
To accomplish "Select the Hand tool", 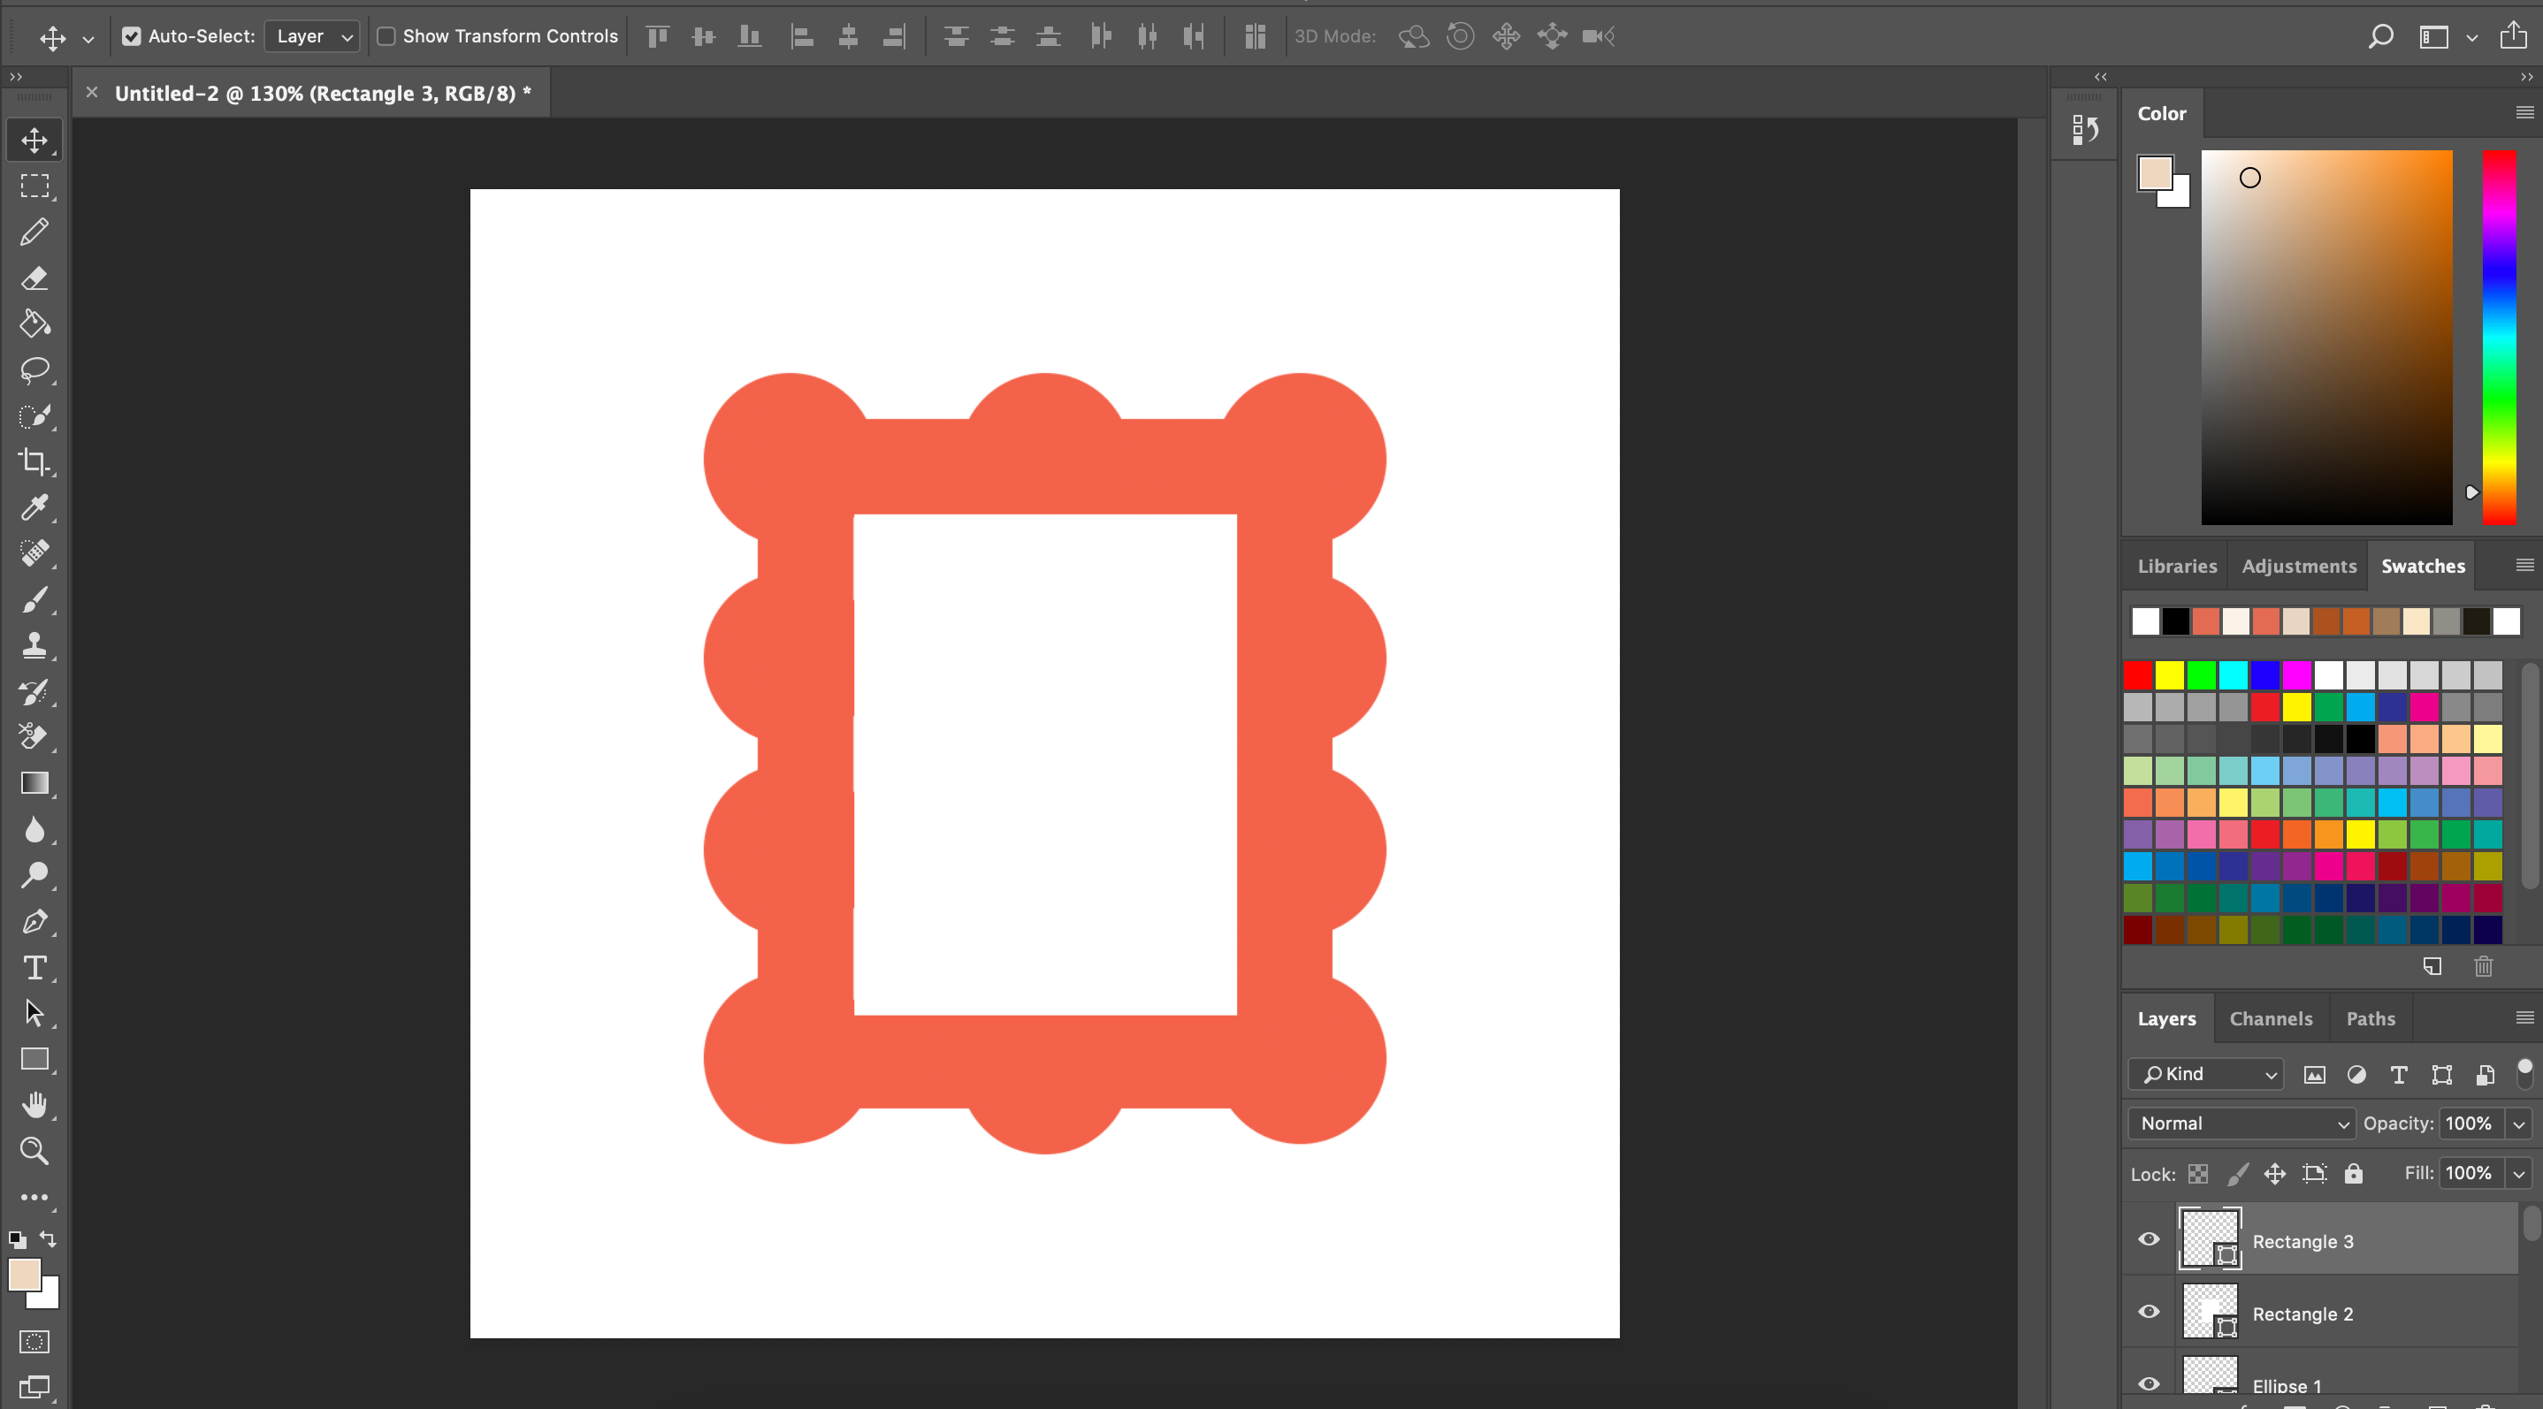I will pyautogui.click(x=34, y=1105).
